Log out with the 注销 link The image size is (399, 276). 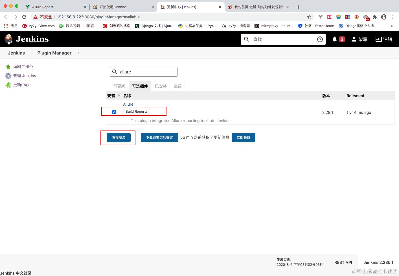coord(384,39)
